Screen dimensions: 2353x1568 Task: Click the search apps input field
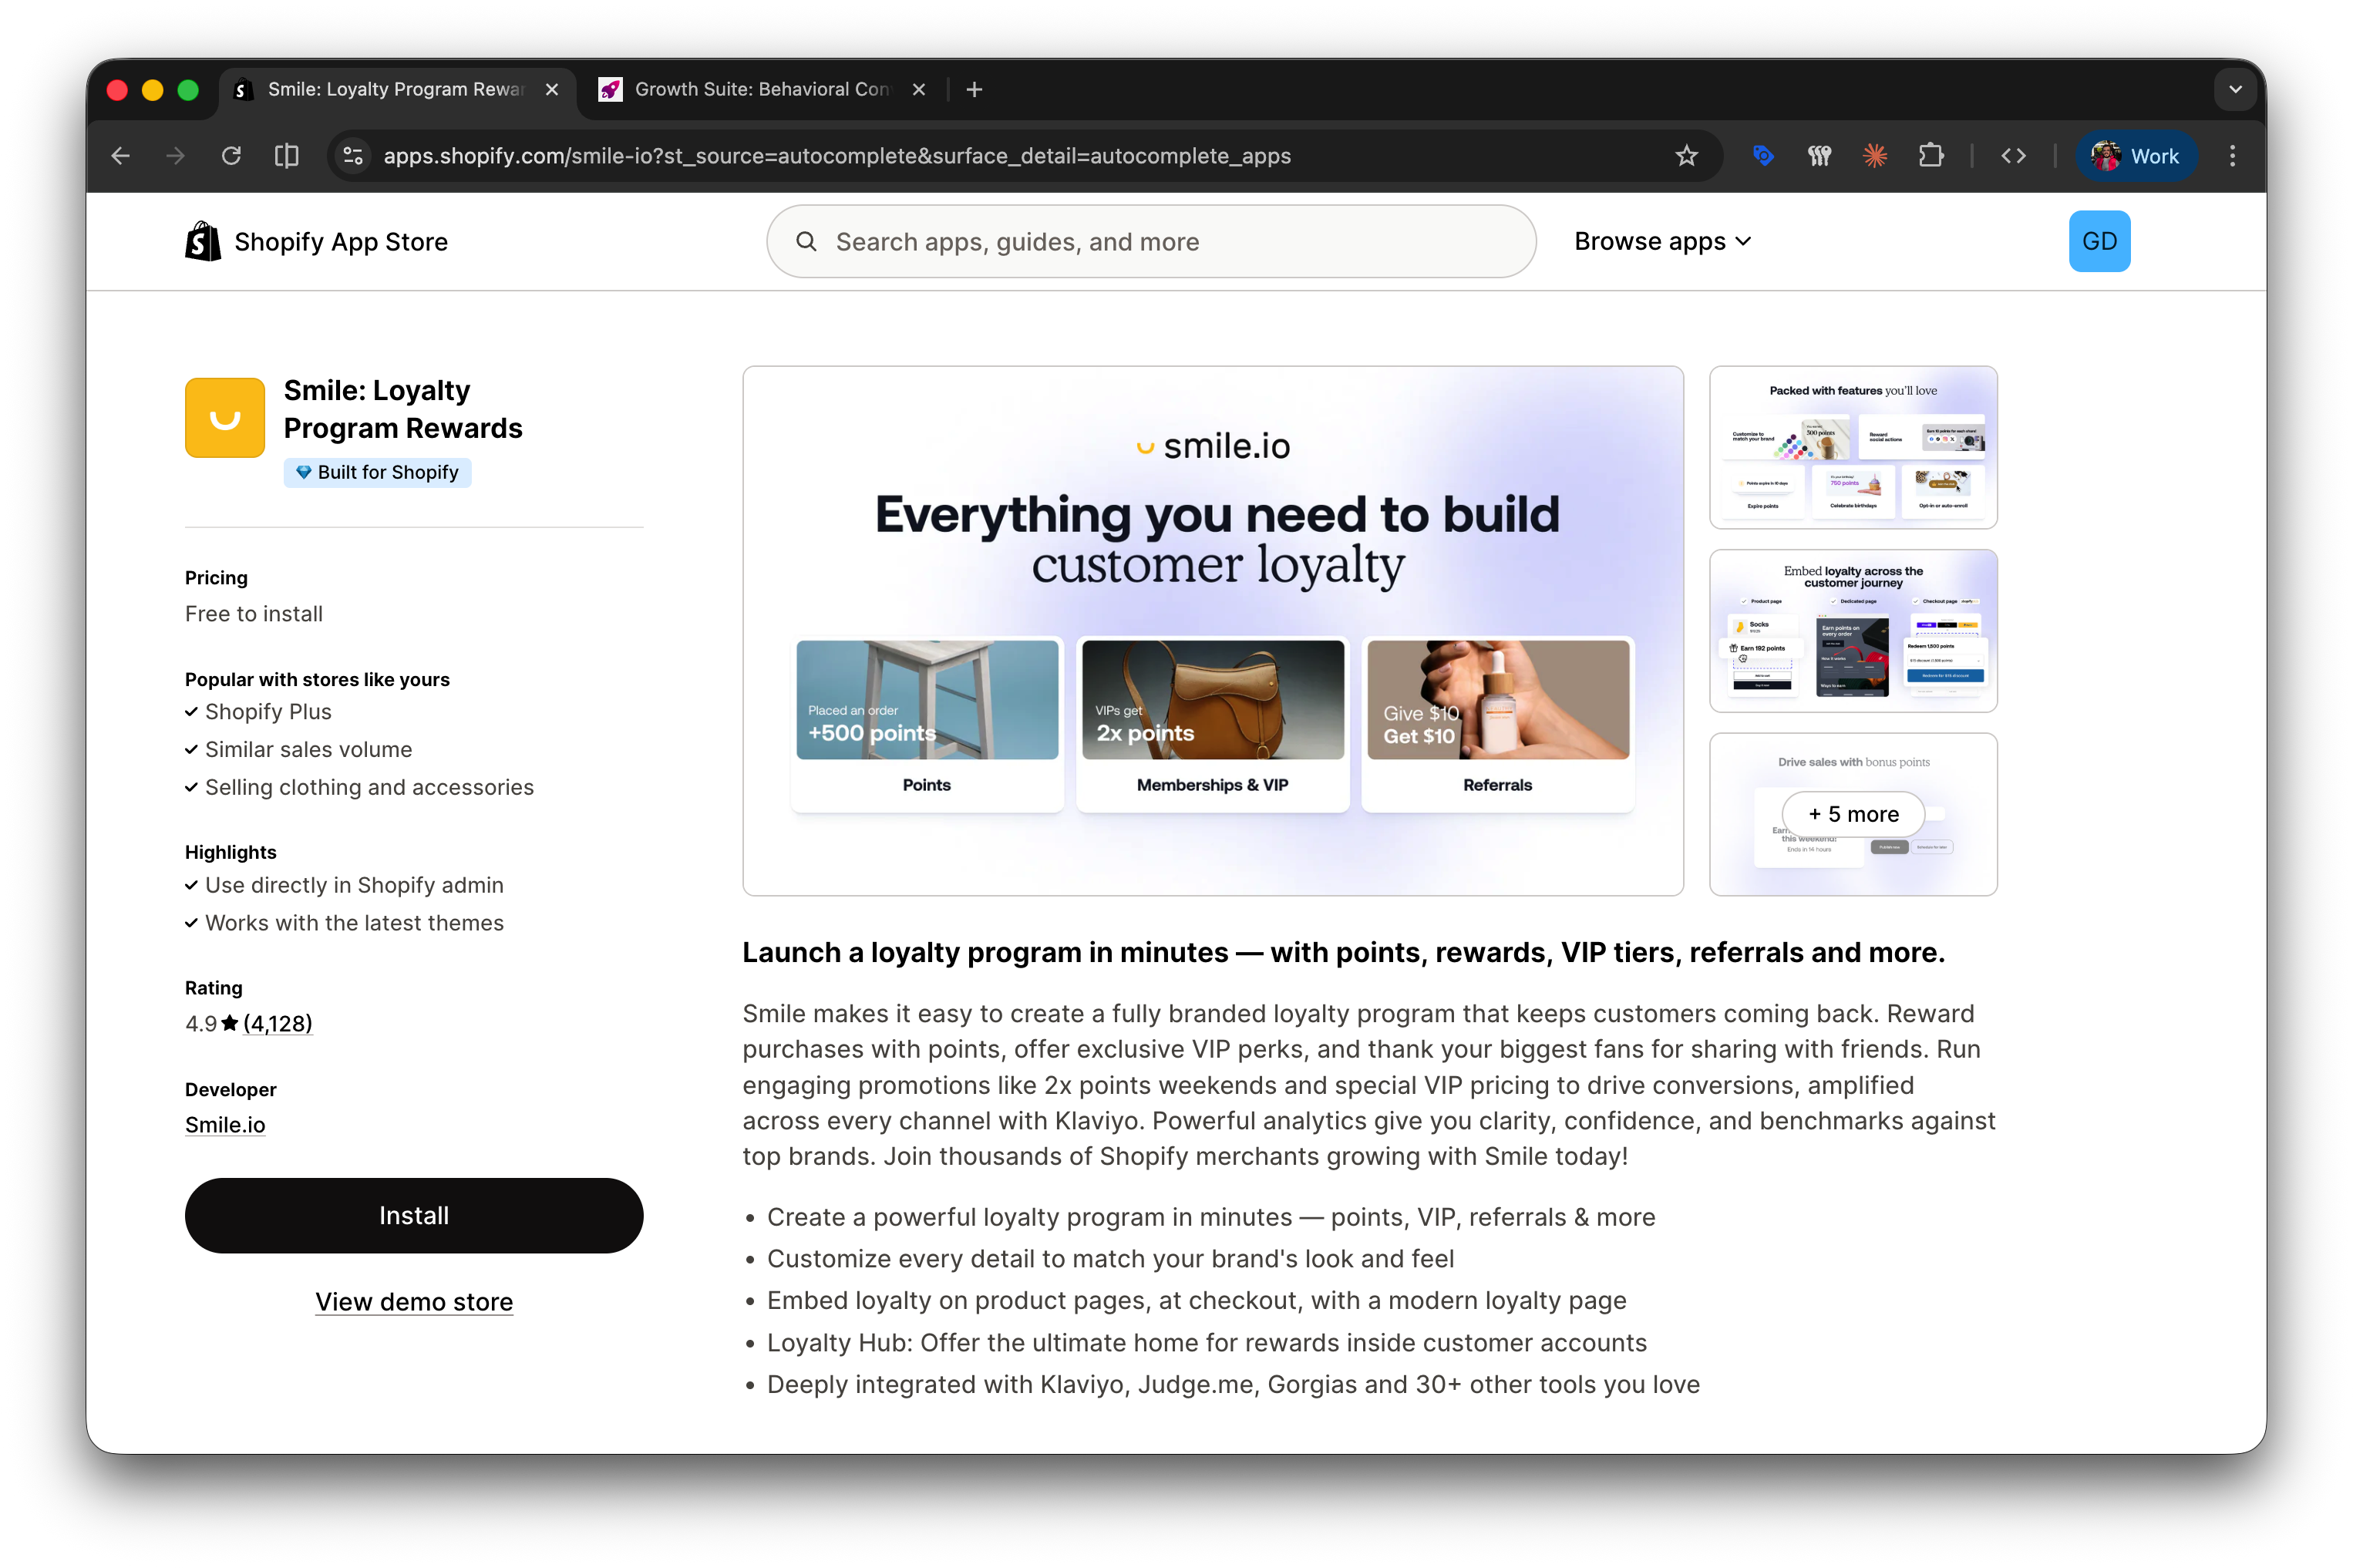(1150, 241)
